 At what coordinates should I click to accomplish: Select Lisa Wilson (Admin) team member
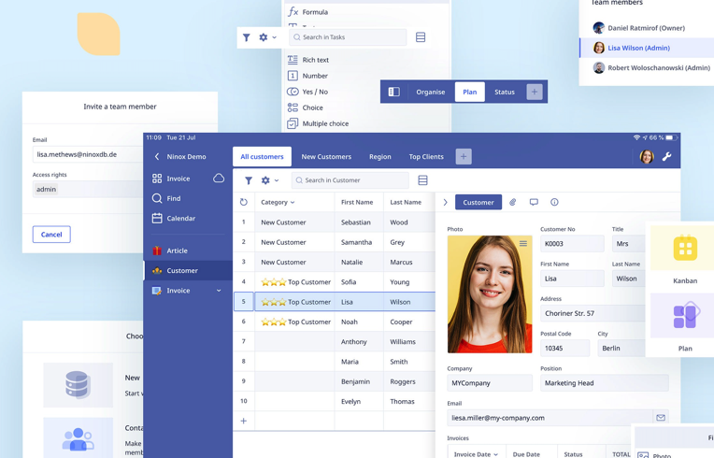tap(638, 48)
